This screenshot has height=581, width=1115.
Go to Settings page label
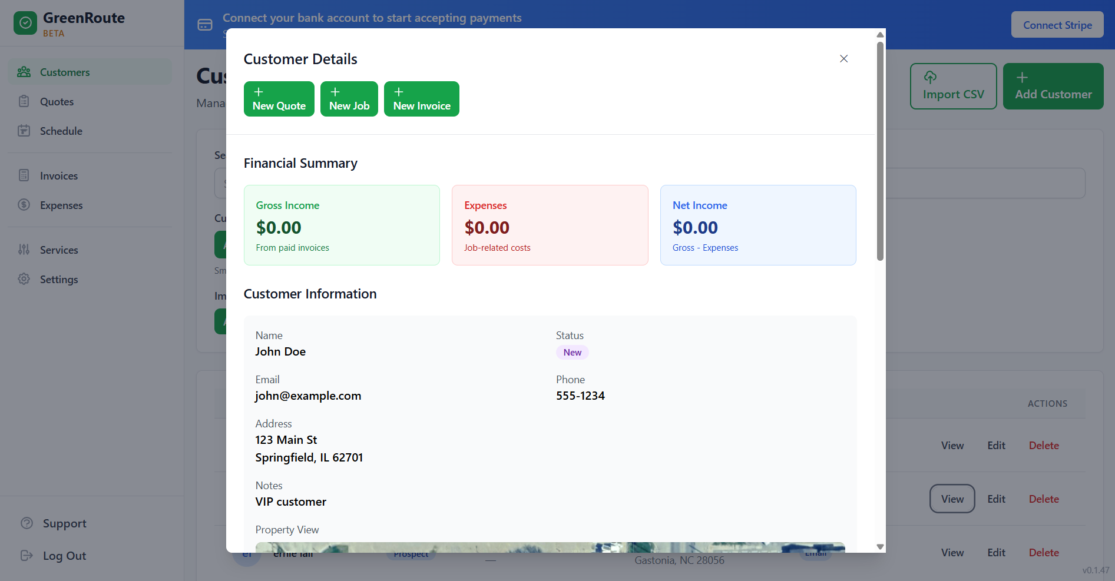(59, 280)
